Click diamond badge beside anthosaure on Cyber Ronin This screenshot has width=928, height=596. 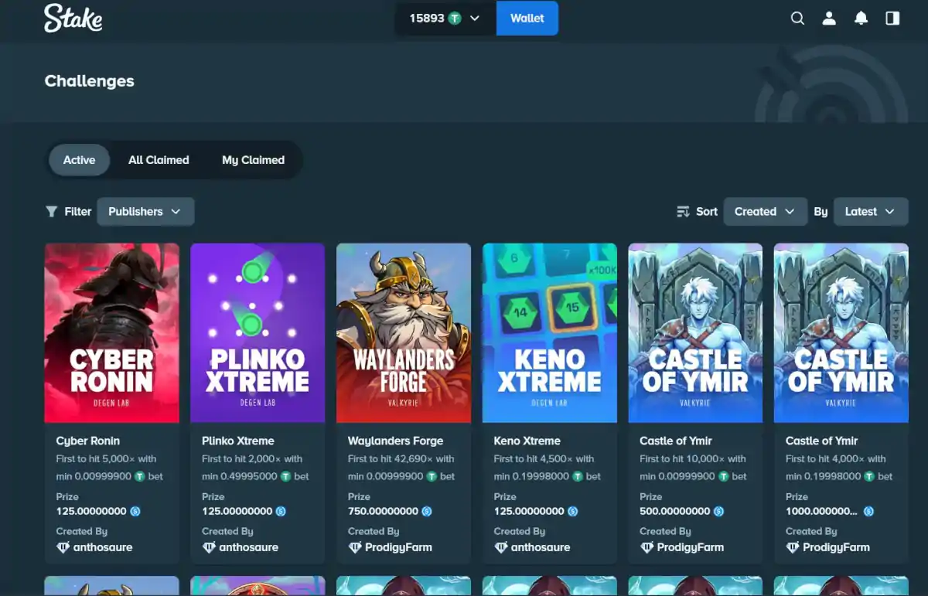tap(63, 547)
